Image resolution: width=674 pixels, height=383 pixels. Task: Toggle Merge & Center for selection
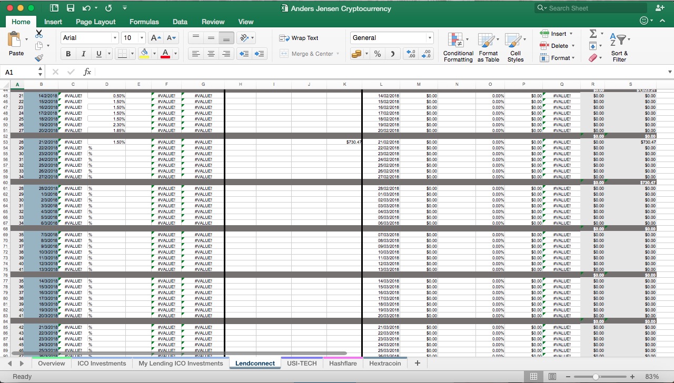coord(310,54)
